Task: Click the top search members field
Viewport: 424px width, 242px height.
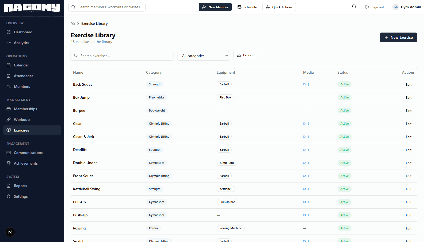Action: (x=107, y=7)
